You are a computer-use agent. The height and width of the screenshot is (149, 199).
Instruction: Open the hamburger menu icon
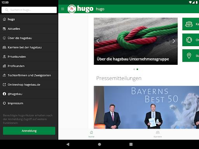click(63, 9)
